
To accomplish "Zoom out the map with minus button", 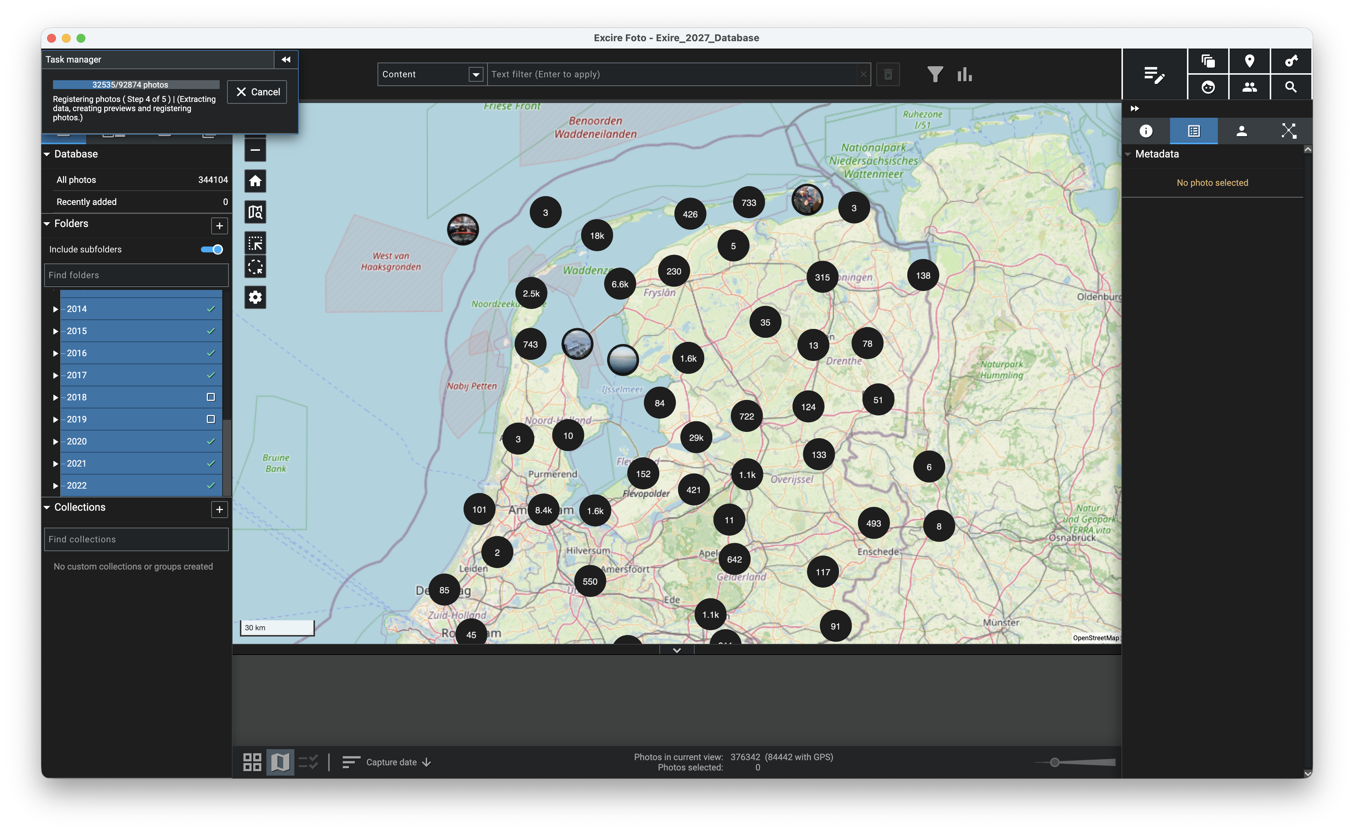I will pos(255,150).
